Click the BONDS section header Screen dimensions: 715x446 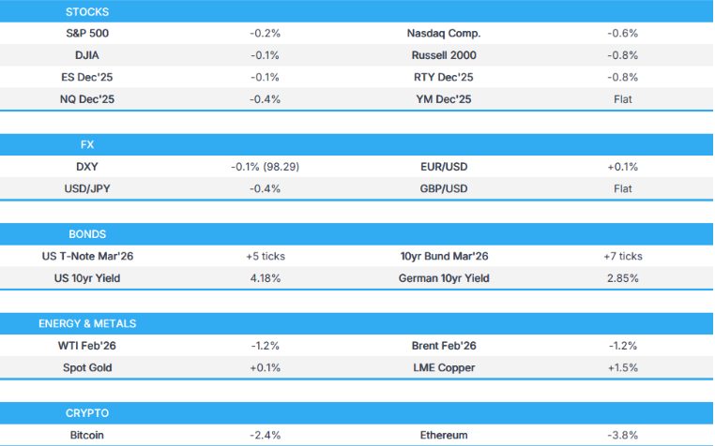coord(87,234)
